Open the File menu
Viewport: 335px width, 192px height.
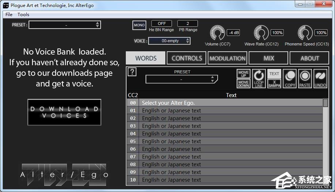(9, 14)
